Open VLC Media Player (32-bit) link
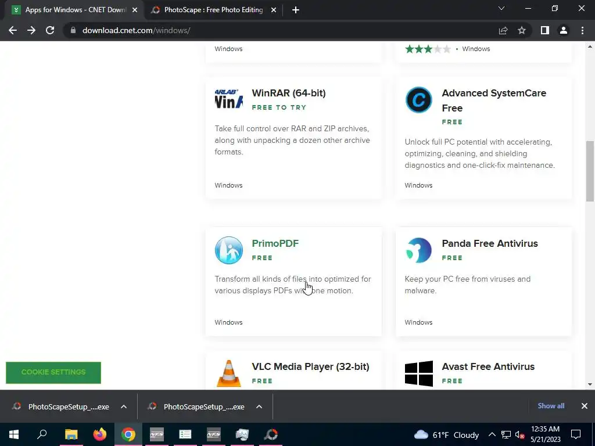The height and width of the screenshot is (446, 595). coord(310,366)
